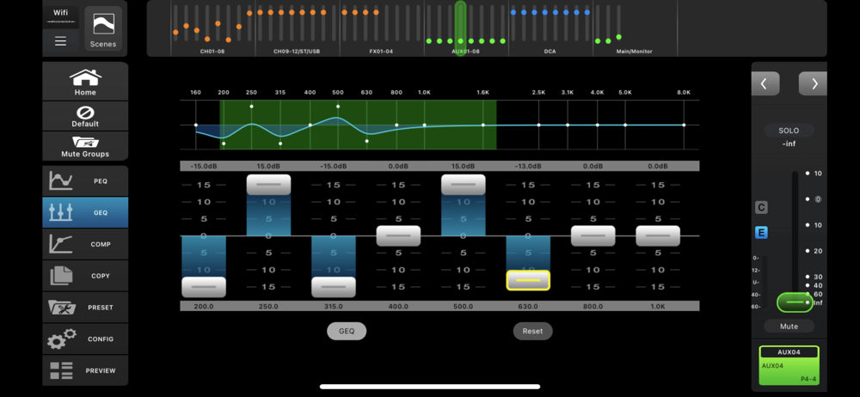The image size is (860, 397).
Task: Open the hamburger menu under Wifi
Action: 60,41
